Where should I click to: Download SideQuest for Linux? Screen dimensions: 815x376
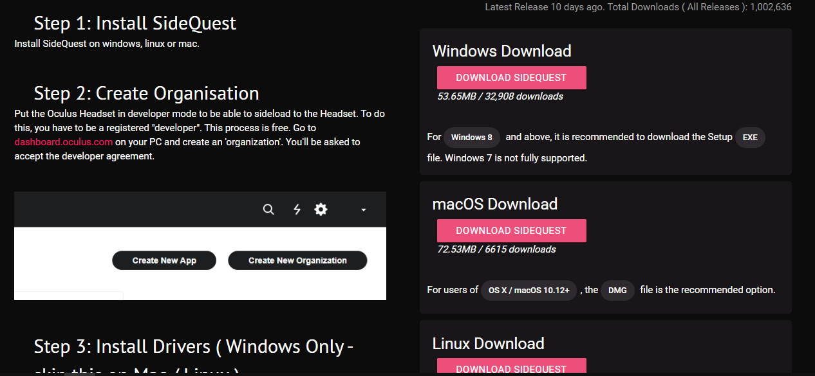pos(511,368)
